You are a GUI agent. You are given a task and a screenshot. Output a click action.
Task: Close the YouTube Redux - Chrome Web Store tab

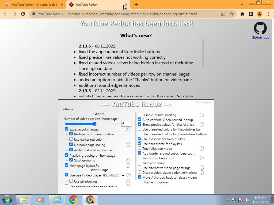click(x=62, y=5)
